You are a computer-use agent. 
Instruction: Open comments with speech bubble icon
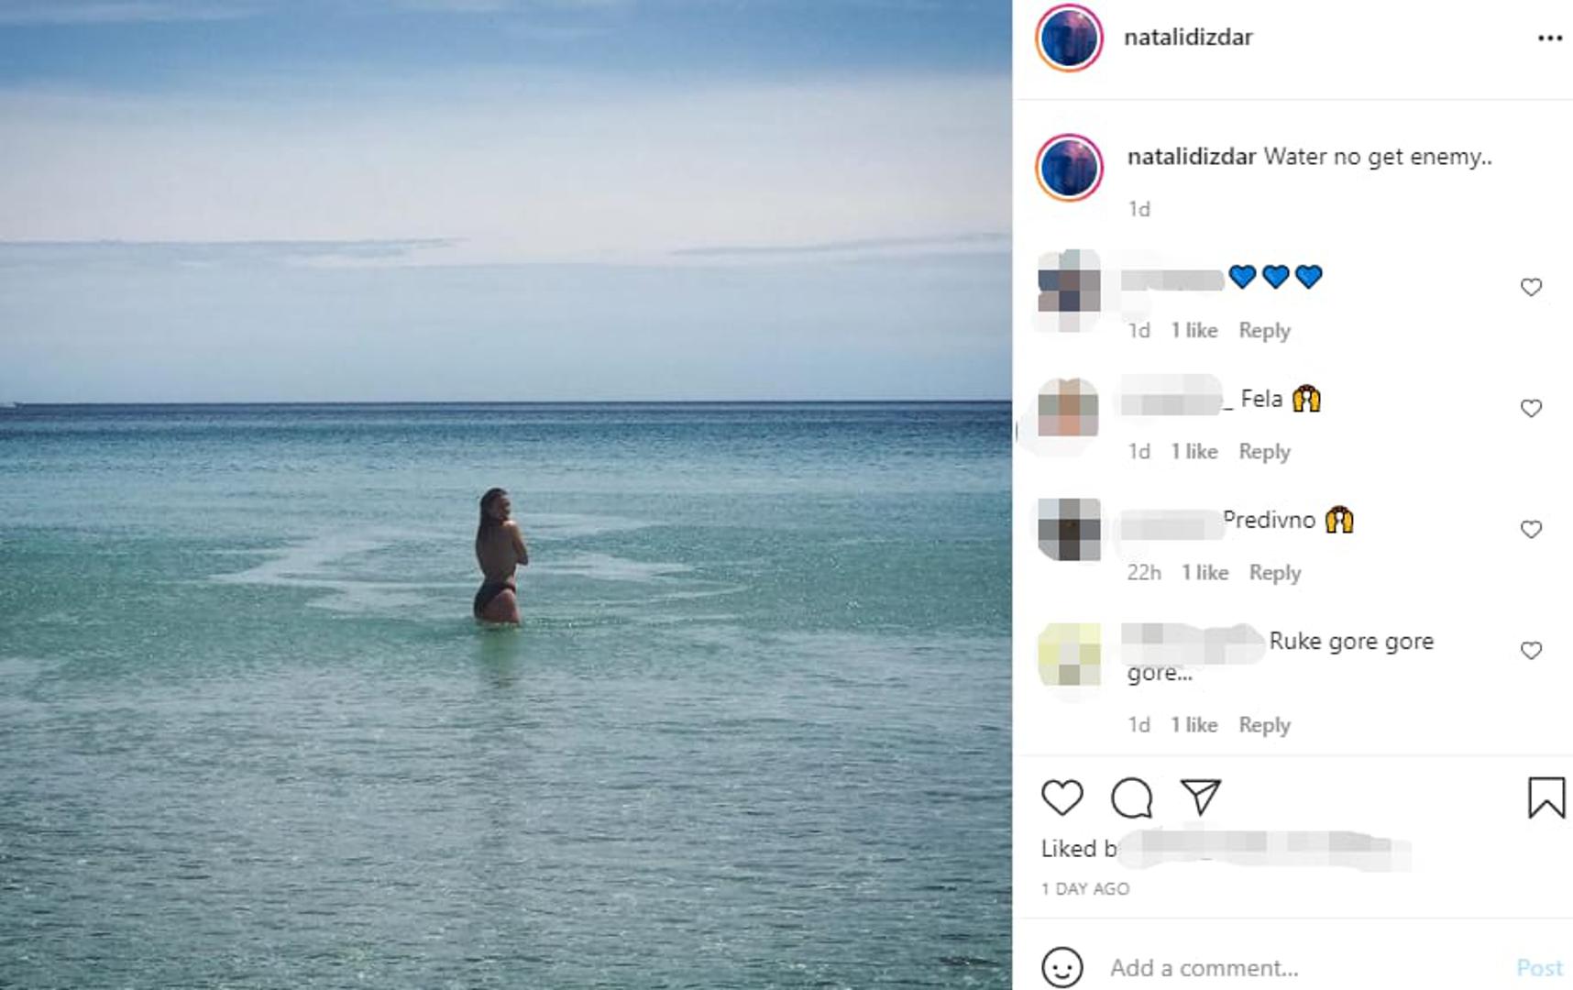[1131, 797]
